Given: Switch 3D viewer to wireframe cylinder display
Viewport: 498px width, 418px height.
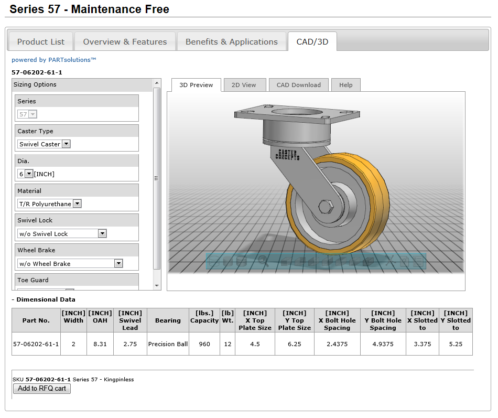Looking at the screenshot, I should [214, 261].
